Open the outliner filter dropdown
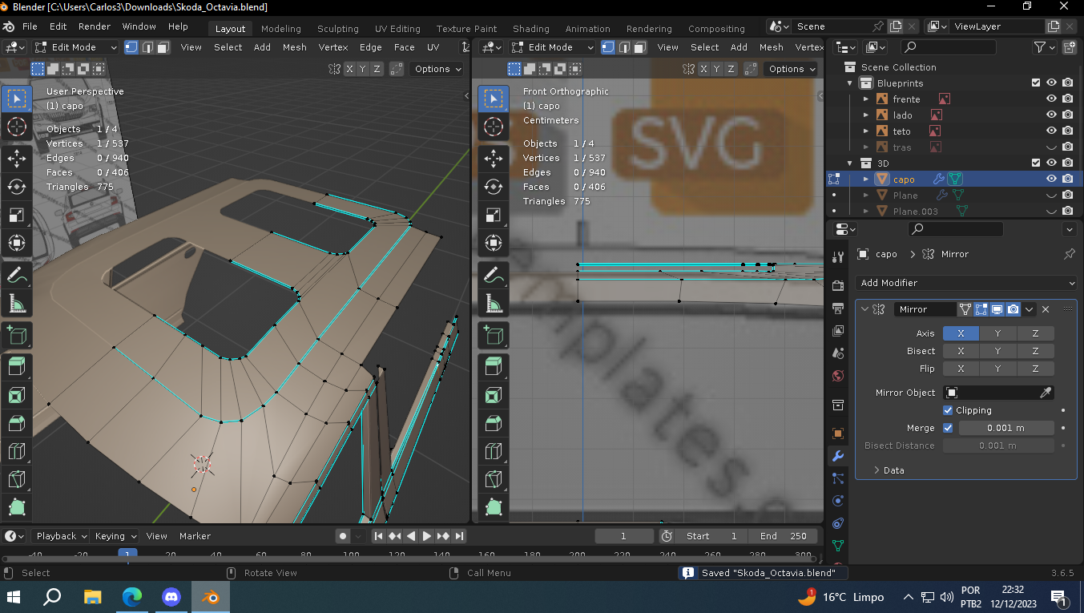 [1045, 47]
